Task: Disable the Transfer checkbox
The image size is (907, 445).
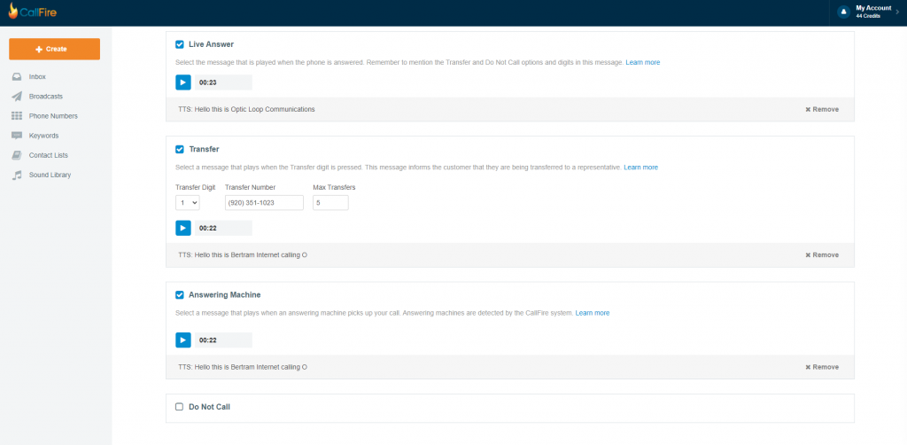Action: (x=180, y=149)
